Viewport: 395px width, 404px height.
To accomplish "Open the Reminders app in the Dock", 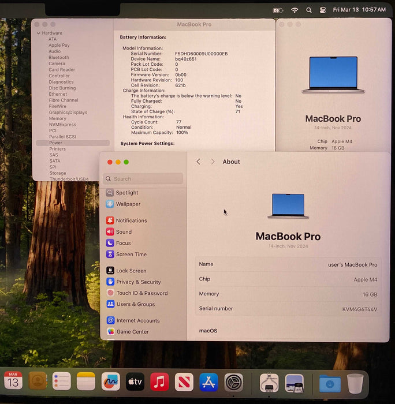I will tap(62, 381).
